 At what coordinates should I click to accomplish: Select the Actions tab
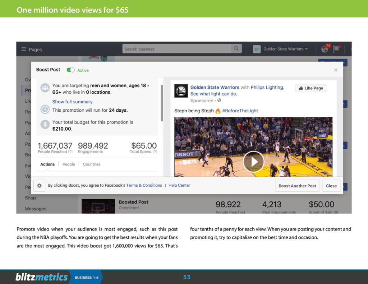click(x=47, y=164)
